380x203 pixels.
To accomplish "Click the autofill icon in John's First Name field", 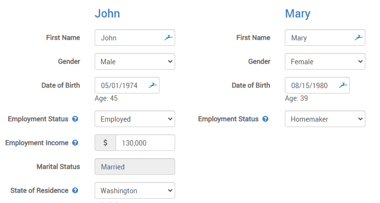I will click(168, 37).
